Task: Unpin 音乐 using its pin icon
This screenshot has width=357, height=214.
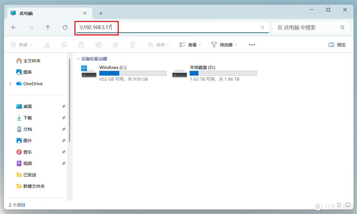Action: [63, 152]
